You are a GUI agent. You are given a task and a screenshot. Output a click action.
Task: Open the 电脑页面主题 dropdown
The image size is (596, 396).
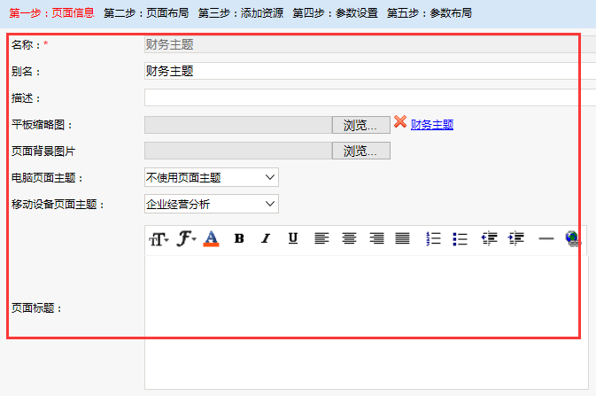click(212, 177)
